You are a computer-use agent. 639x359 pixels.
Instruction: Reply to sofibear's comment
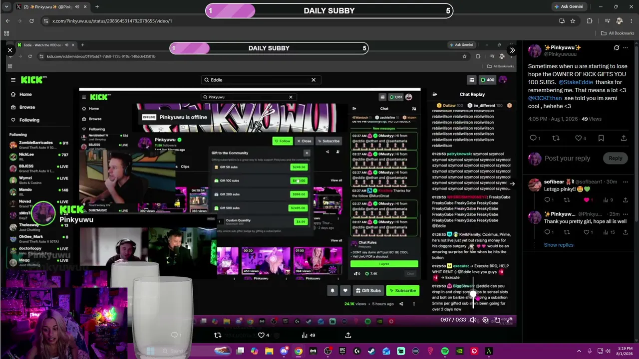[548, 200]
